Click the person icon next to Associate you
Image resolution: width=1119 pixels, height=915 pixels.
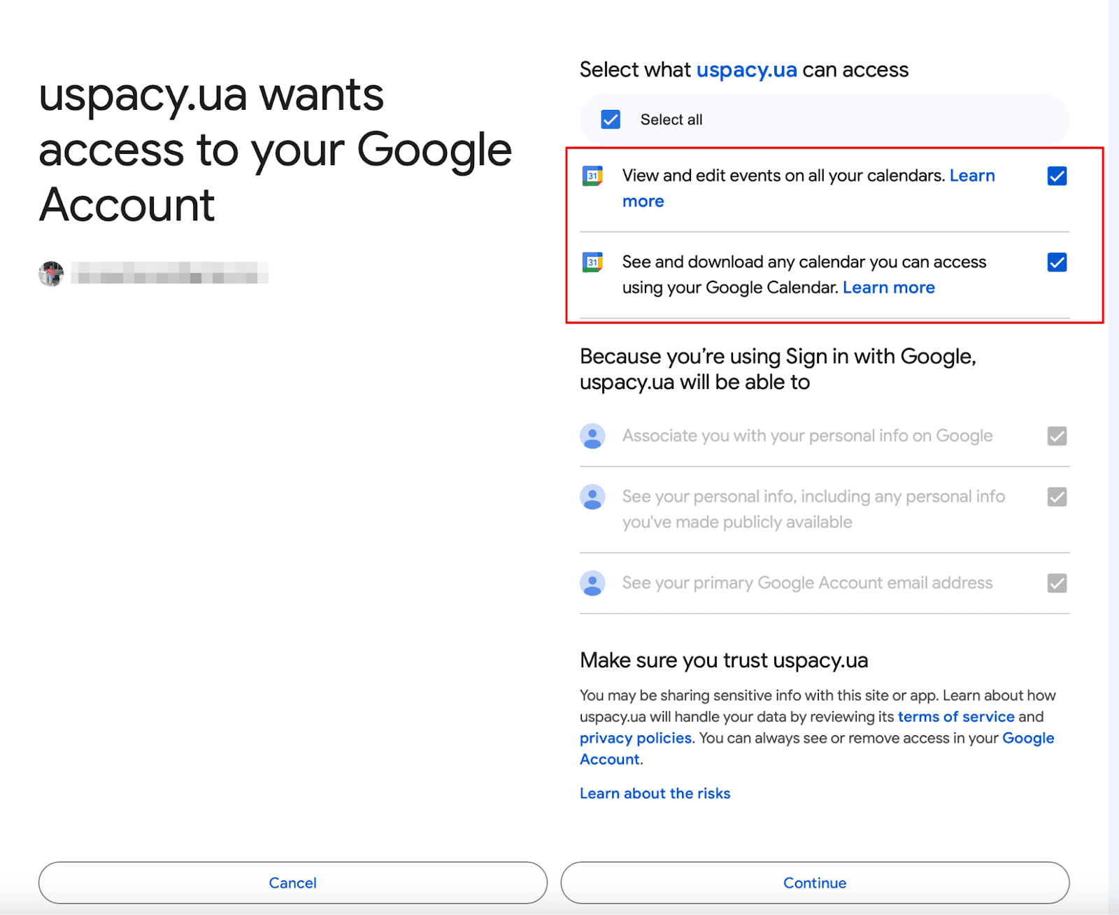pos(592,436)
